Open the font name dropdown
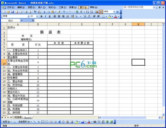The height and width of the screenshot is (128, 166). coord(28,17)
